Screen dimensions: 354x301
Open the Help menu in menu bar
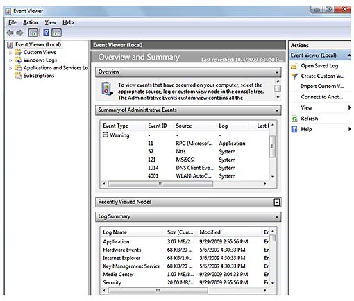point(68,22)
